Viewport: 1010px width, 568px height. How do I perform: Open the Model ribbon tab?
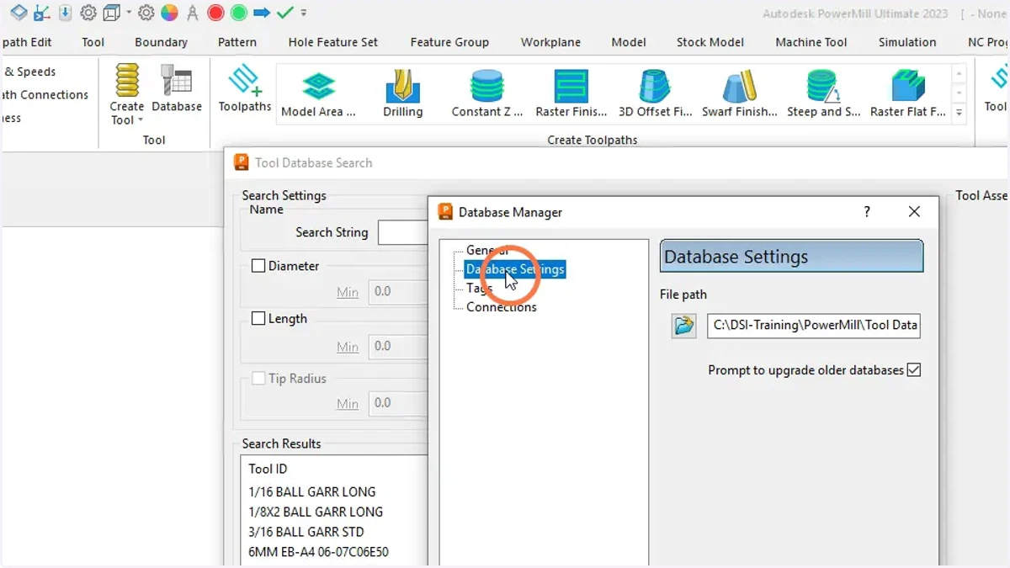pyautogui.click(x=629, y=42)
